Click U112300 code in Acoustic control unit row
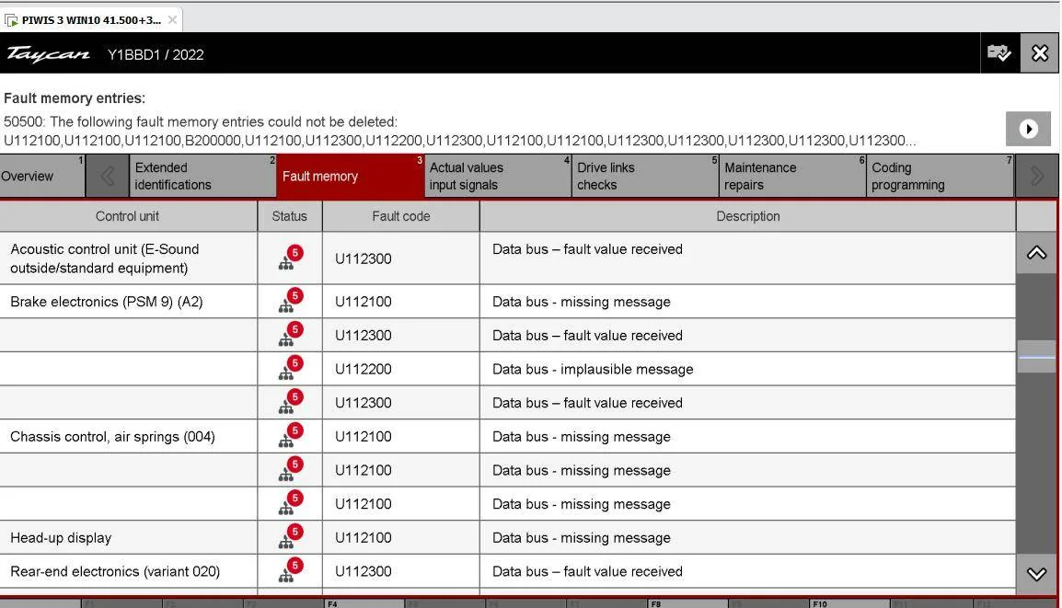Image resolution: width=1062 pixels, height=608 pixels. pyautogui.click(x=363, y=258)
